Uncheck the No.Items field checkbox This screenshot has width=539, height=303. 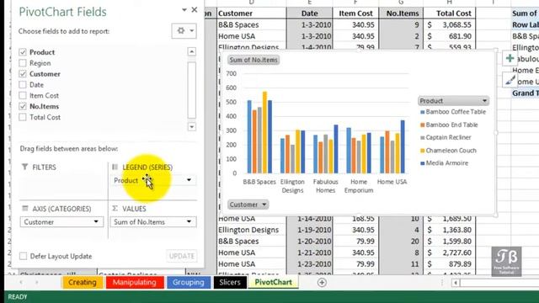pos(23,107)
